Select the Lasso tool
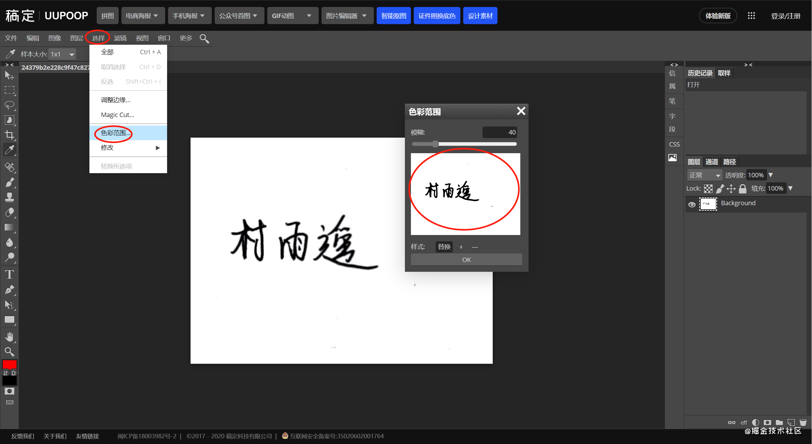 point(10,105)
